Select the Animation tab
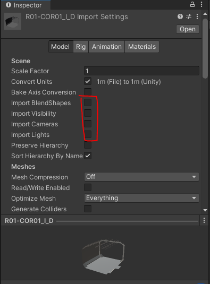Image resolution: width=210 pixels, height=284 pixels. coord(107,47)
